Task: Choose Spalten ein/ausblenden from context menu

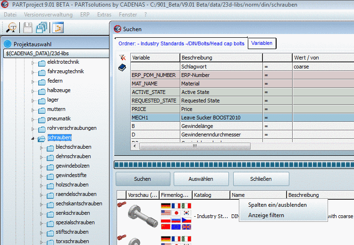Action: (x=278, y=205)
